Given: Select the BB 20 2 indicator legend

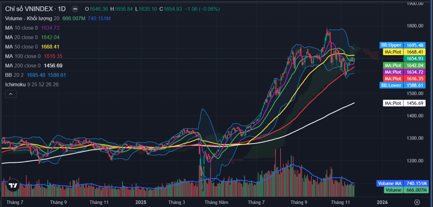Looking at the screenshot, I should click(14, 75).
